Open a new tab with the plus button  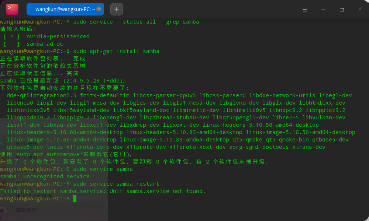pyautogui.click(x=116, y=9)
